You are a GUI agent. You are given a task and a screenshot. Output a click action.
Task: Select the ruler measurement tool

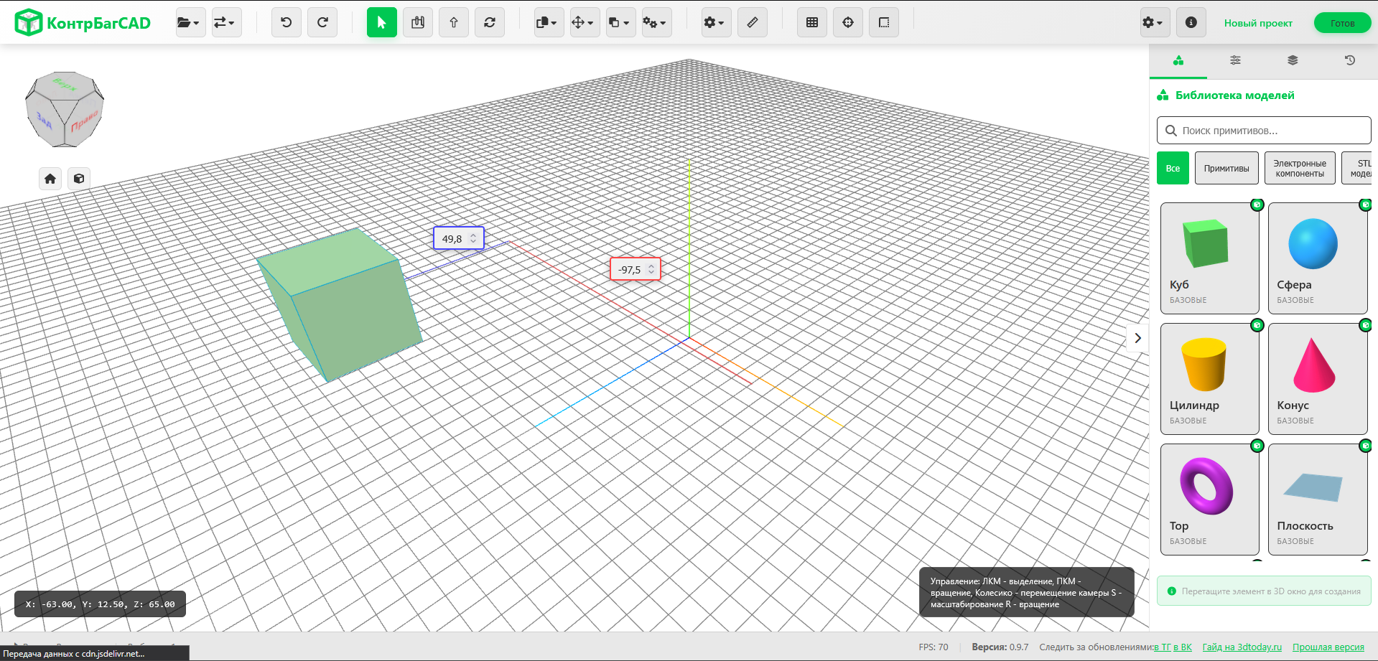tap(752, 23)
